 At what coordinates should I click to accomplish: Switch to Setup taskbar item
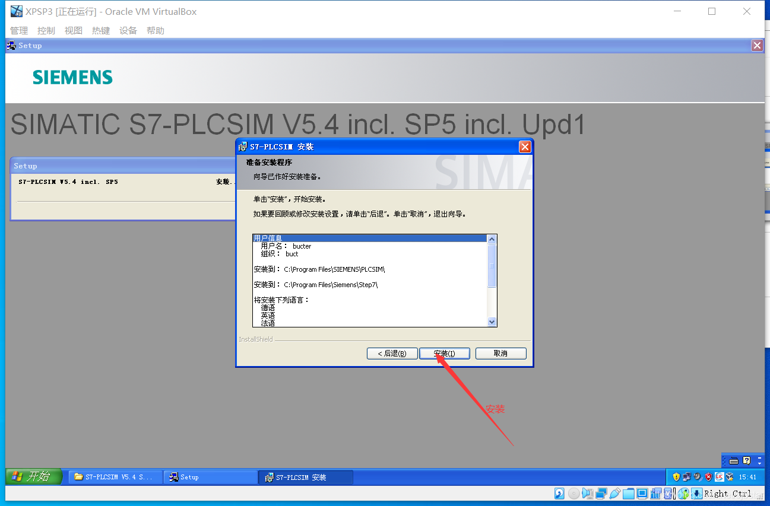pos(211,477)
